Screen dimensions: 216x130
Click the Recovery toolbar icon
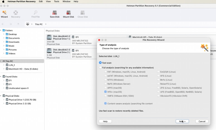coord(16,14)
